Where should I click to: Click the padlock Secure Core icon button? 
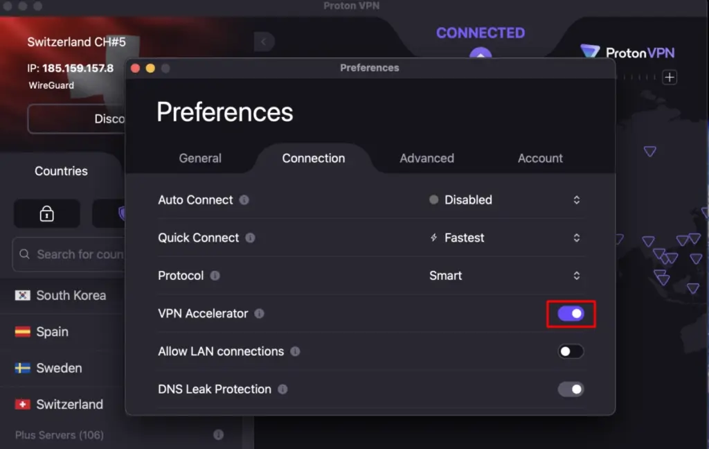(x=46, y=214)
